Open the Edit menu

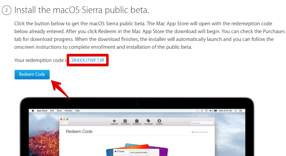coord(52,111)
